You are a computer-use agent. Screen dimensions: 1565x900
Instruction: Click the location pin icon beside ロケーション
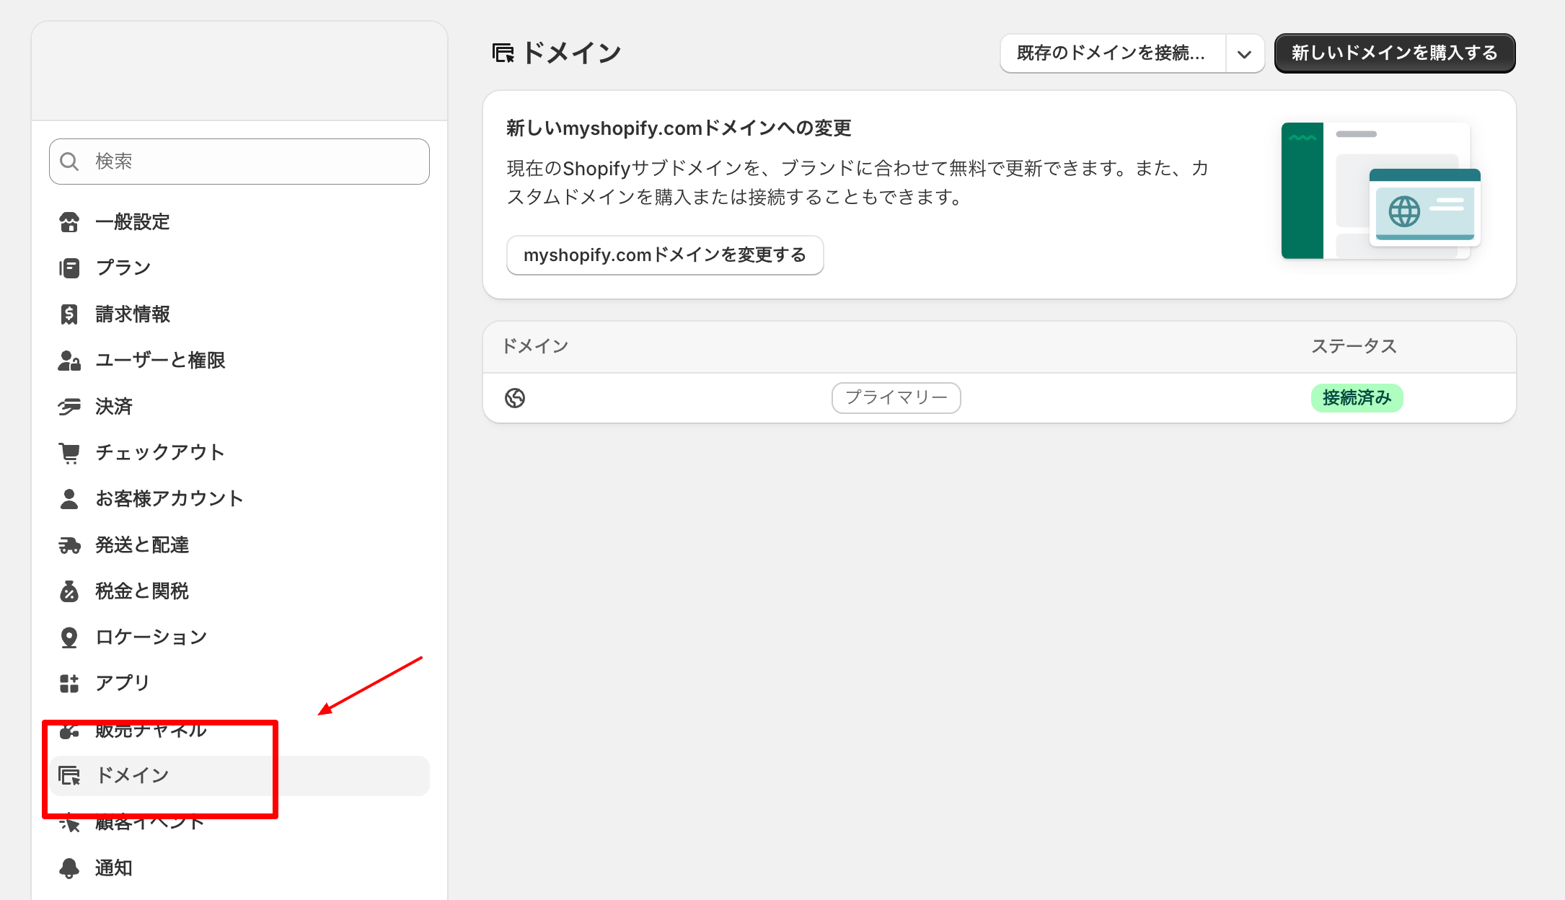pyautogui.click(x=69, y=637)
